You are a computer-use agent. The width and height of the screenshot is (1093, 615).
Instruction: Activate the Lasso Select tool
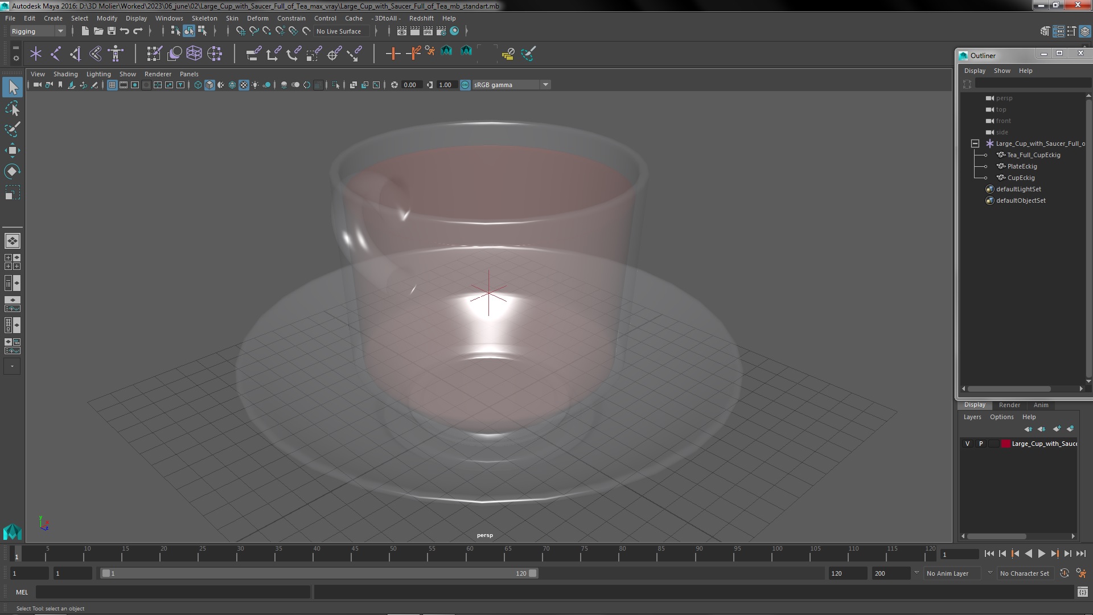[x=13, y=108]
